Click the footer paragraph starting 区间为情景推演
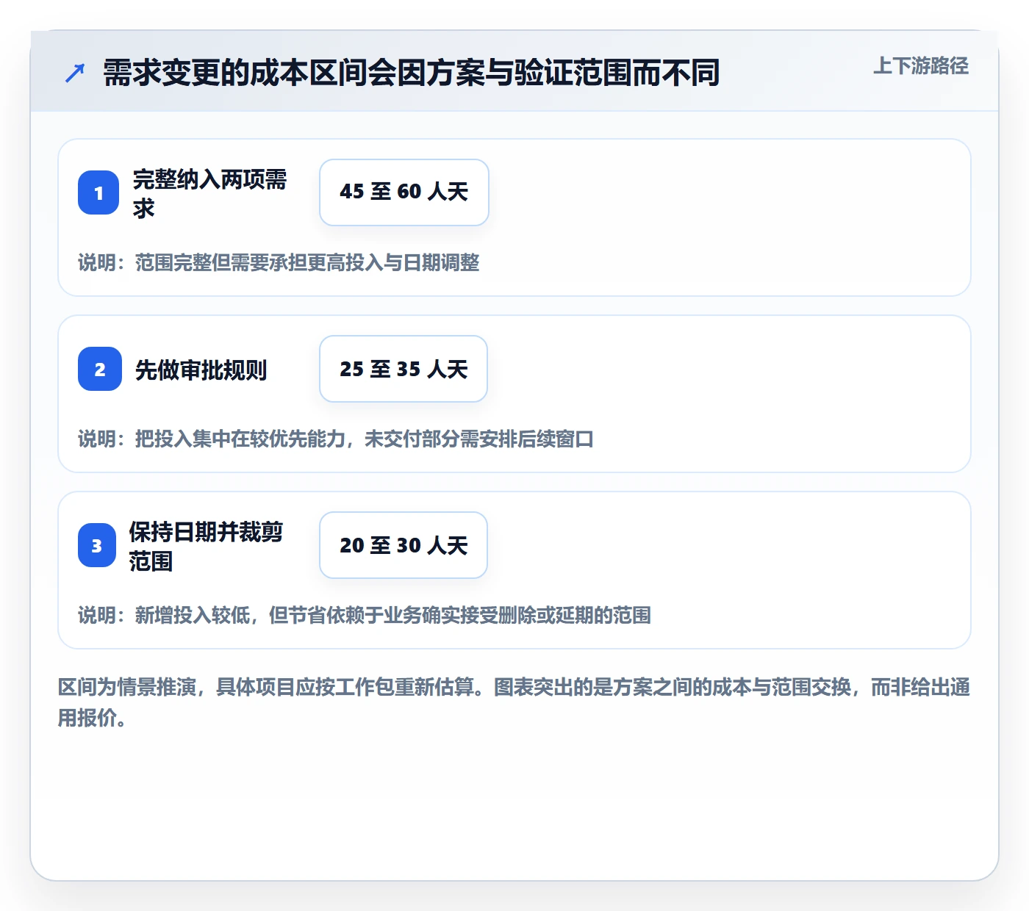 [x=514, y=702]
